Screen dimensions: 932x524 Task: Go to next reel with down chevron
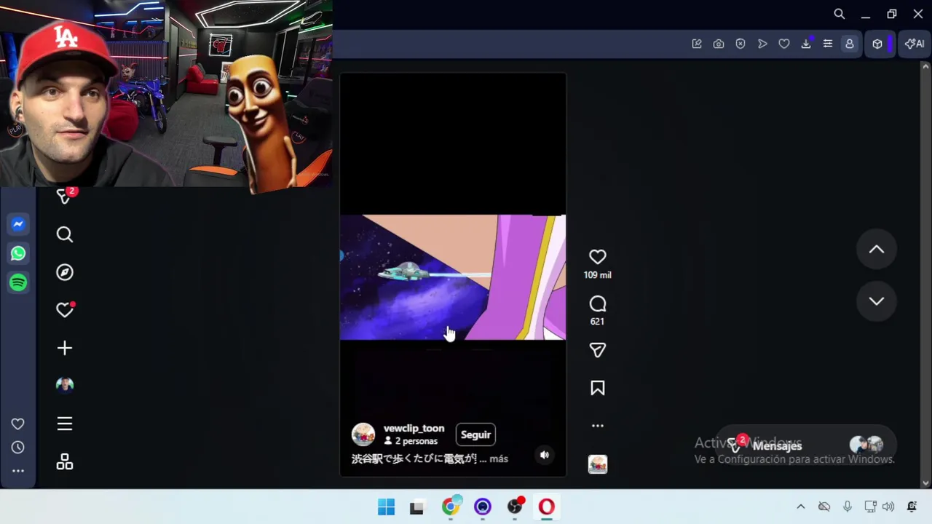[x=877, y=301]
